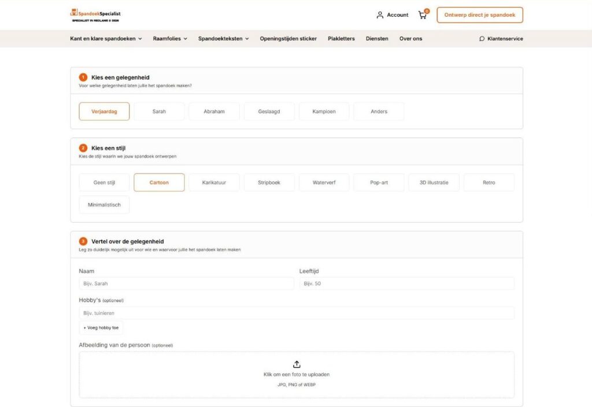Open 'Openingstijden sticker' menu item
Screen dimensions: 592x407
[288, 39]
